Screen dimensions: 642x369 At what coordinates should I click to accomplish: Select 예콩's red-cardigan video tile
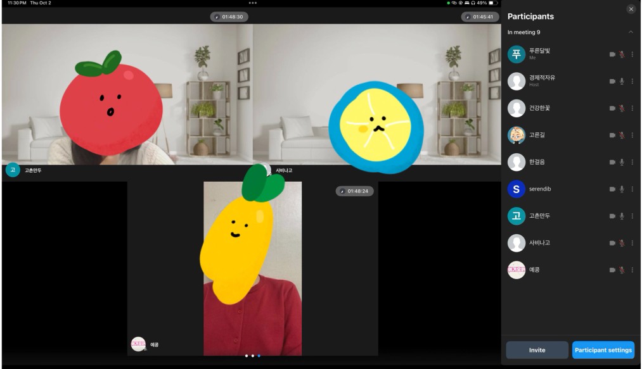point(253,269)
